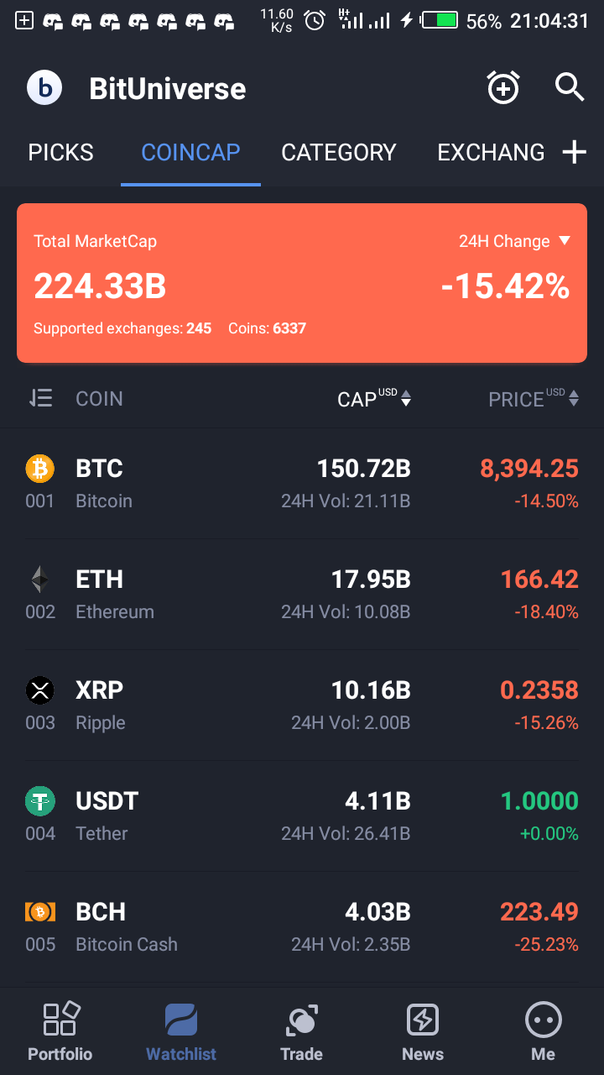The height and width of the screenshot is (1075, 604).
Task: Open the News section
Action: point(423,1030)
